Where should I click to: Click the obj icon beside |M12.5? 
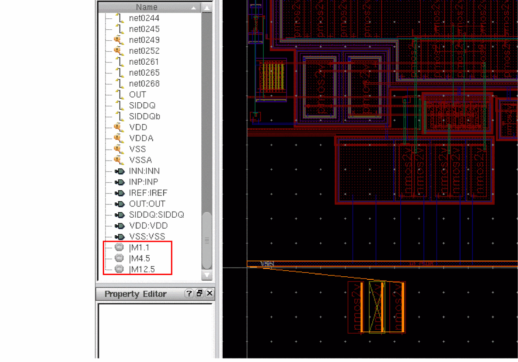(x=119, y=269)
